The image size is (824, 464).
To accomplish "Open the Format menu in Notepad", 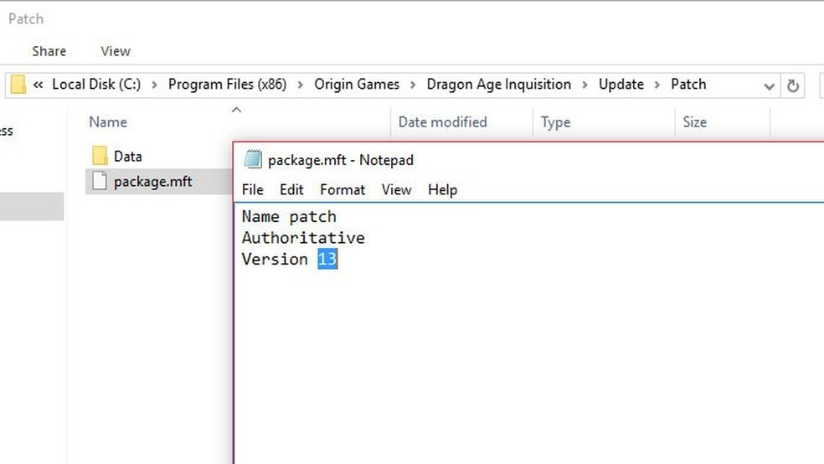I will tap(342, 189).
